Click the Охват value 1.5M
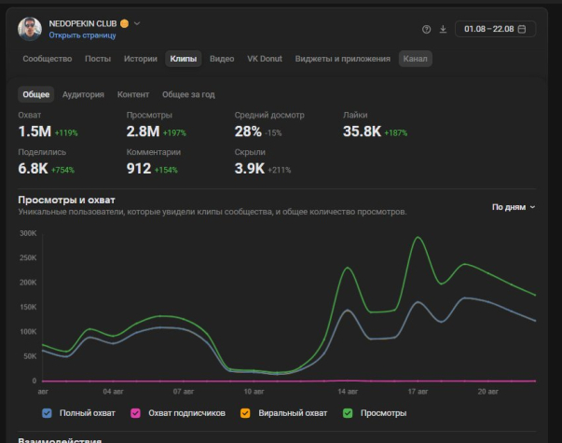The image size is (562, 443). (34, 132)
